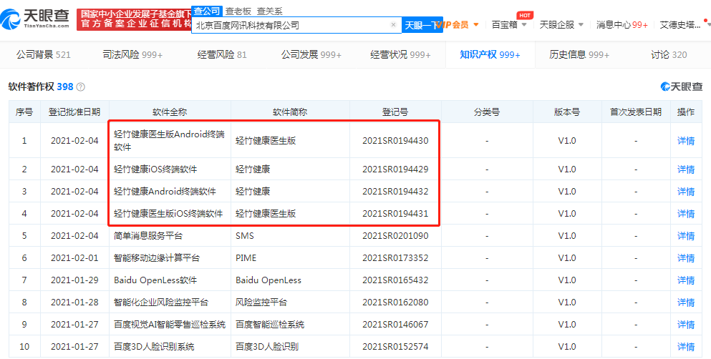Click registration number 2021SR0201090

coord(395,236)
